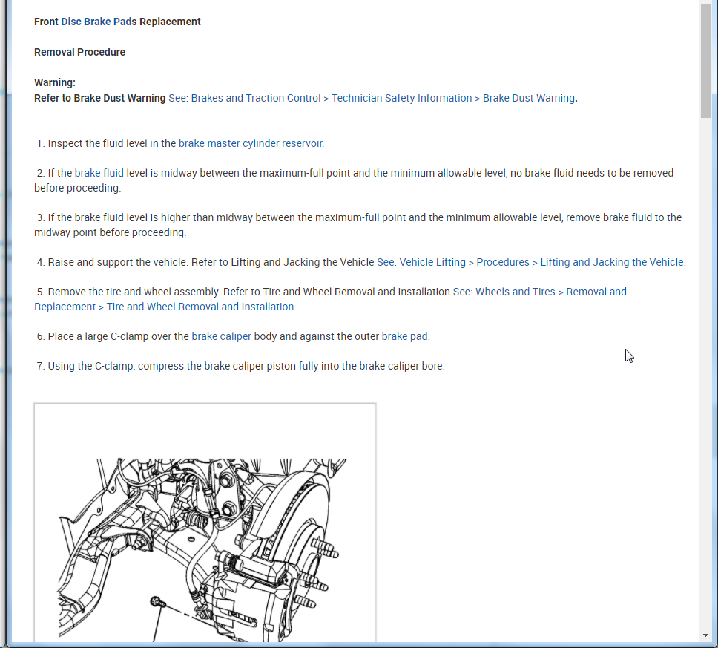The height and width of the screenshot is (648, 718).
Task: Click the brake master cylinder reservoir link
Action: click(251, 143)
